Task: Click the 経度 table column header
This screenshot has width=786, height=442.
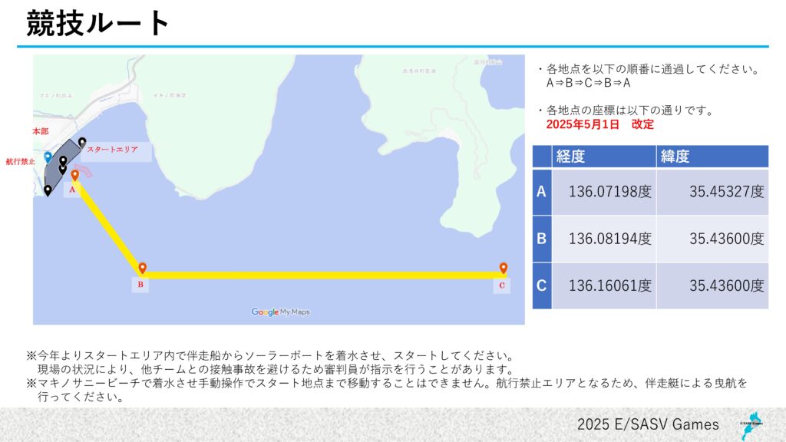Action: pos(604,157)
